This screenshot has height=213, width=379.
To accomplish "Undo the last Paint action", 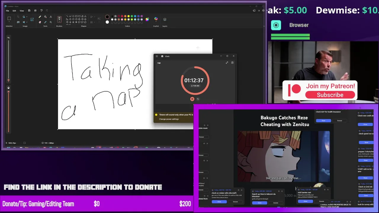I will point(41,11).
